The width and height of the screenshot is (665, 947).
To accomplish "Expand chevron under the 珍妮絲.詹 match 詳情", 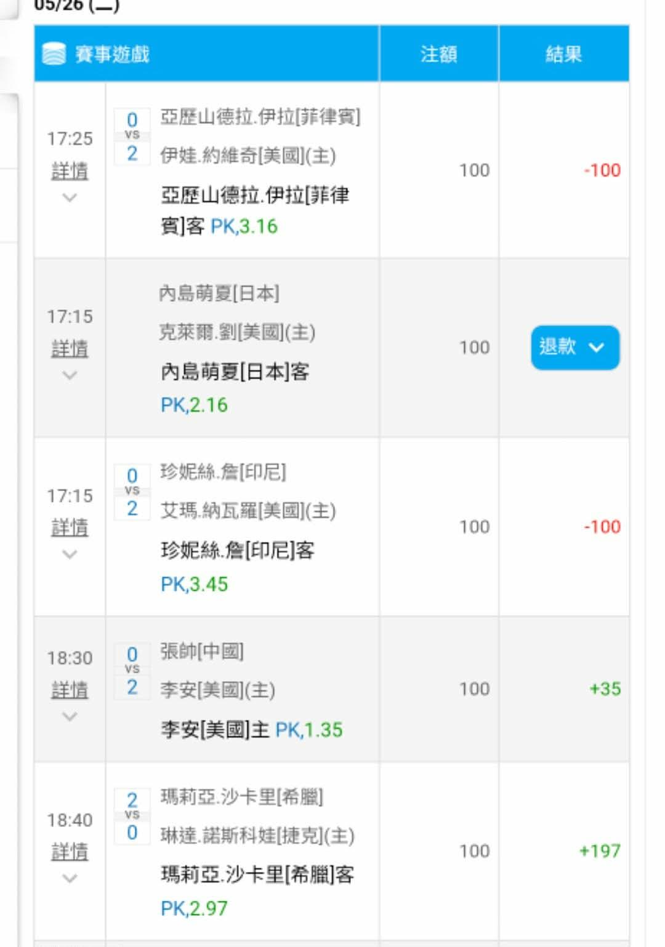I will tap(70, 554).
